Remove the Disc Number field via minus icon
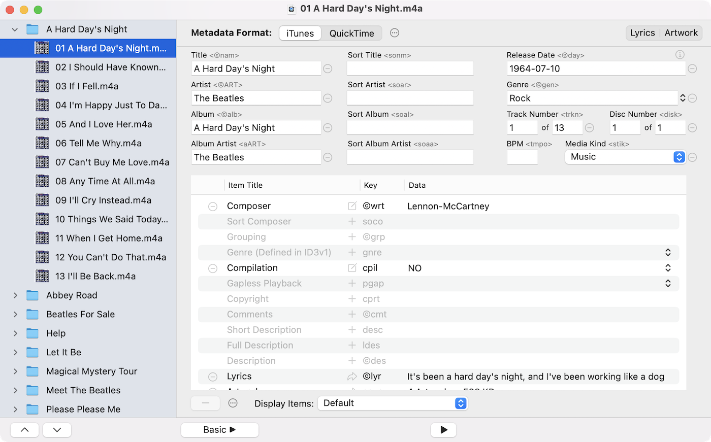 tap(692, 128)
